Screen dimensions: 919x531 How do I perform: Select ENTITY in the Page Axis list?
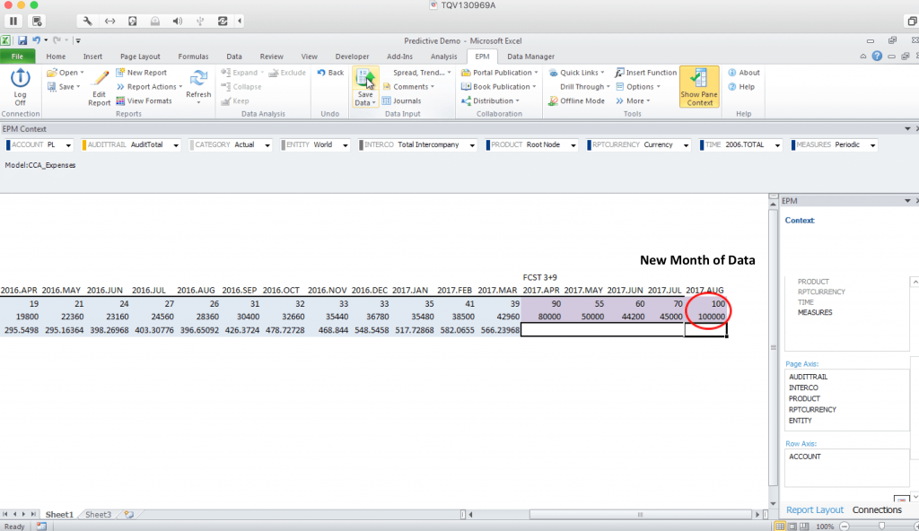click(800, 421)
